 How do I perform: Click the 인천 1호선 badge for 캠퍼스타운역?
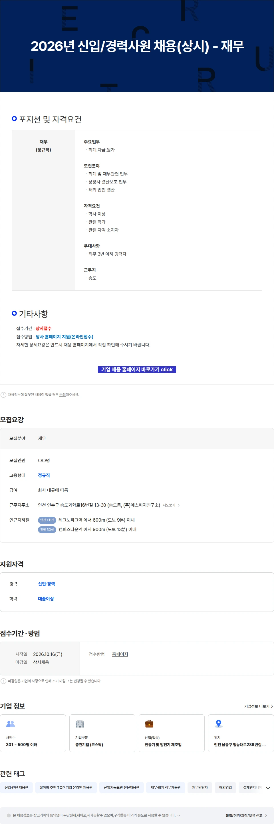(x=47, y=529)
